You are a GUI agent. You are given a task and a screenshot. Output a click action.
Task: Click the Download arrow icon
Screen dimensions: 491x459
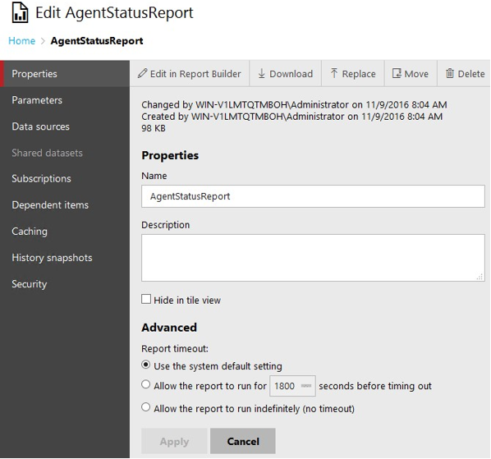[261, 74]
